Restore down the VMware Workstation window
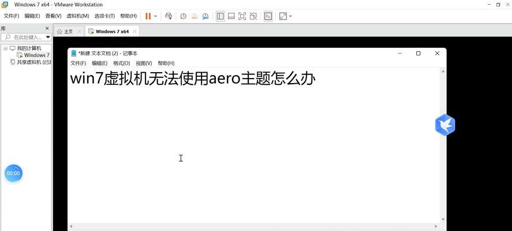Image resolution: width=512 pixels, height=231 pixels. coord(498,5)
